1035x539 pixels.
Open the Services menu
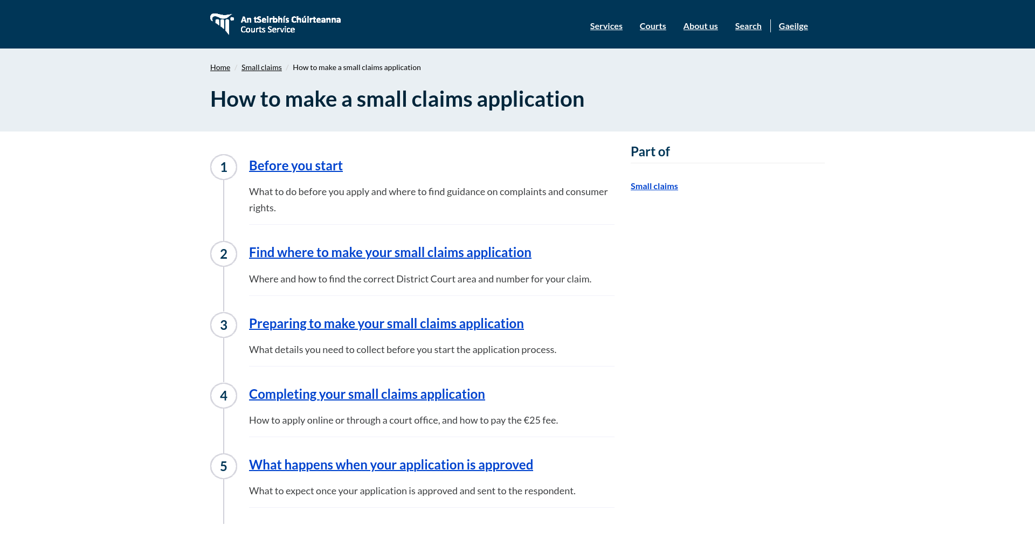click(606, 26)
